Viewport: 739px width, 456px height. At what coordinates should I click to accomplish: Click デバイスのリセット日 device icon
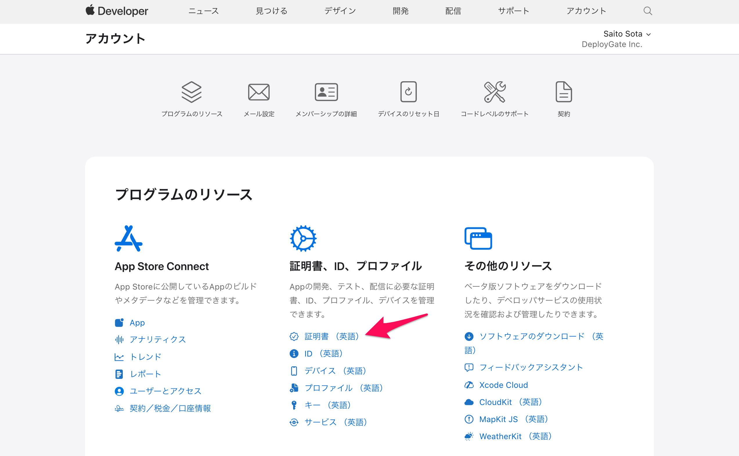pos(408,92)
